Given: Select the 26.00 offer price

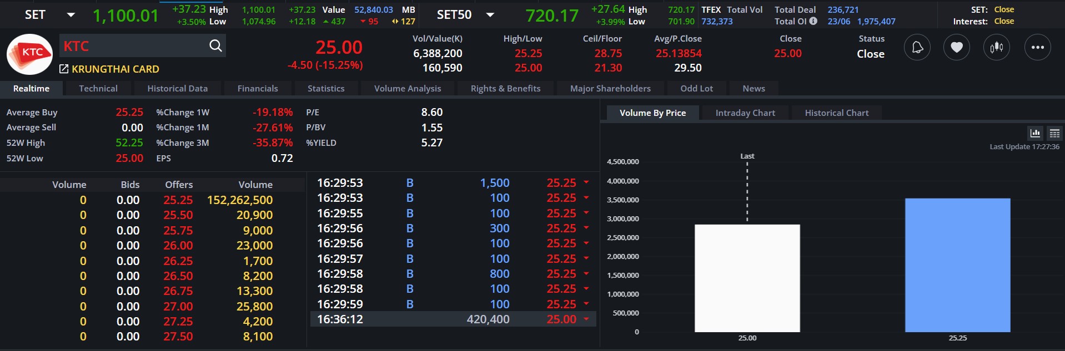Looking at the screenshot, I should click(x=178, y=246).
